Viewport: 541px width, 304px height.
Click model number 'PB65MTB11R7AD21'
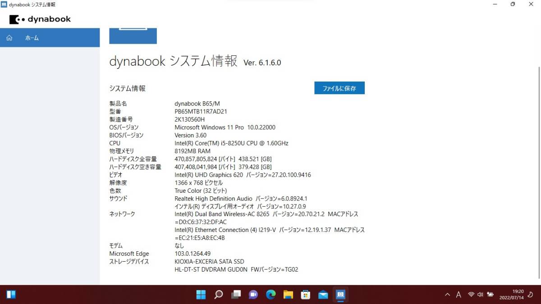click(201, 112)
